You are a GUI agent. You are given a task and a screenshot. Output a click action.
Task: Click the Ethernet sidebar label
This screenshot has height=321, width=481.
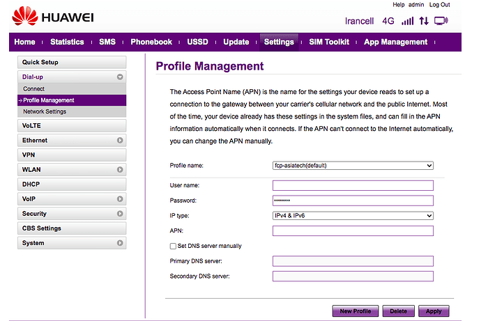[35, 140]
